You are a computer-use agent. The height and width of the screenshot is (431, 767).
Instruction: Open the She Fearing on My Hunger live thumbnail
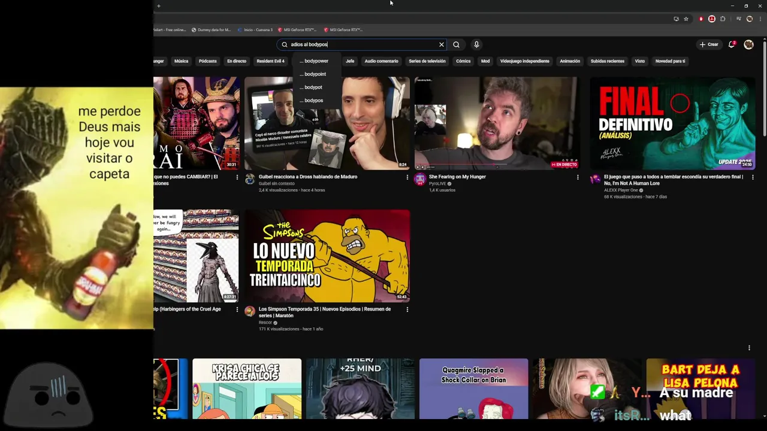click(x=497, y=123)
